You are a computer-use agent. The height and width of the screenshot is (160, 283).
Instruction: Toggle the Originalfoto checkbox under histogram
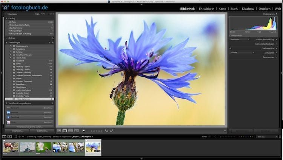[x=231, y=35]
